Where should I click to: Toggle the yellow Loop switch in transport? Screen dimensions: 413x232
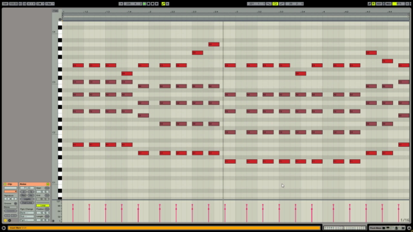[276, 4]
